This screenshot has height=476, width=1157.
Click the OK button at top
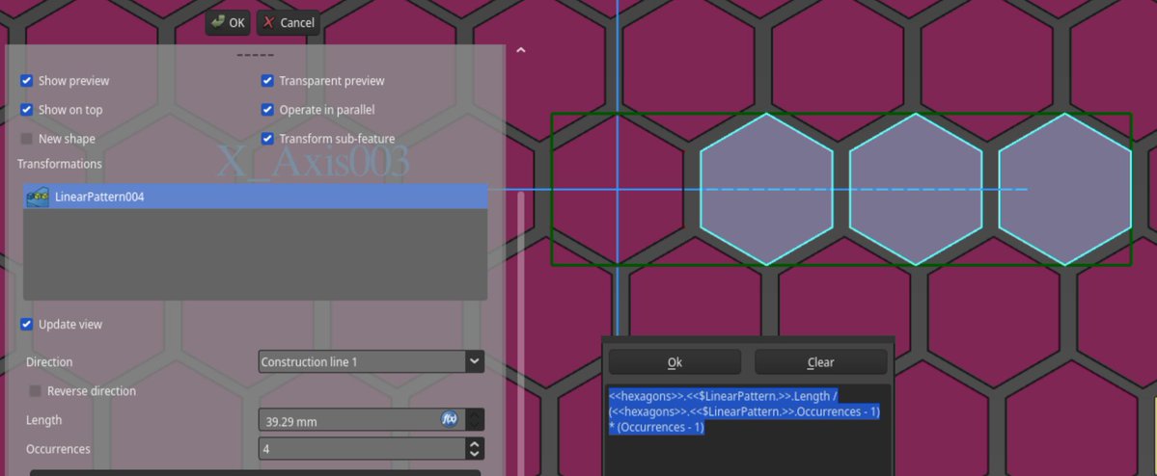(x=228, y=23)
